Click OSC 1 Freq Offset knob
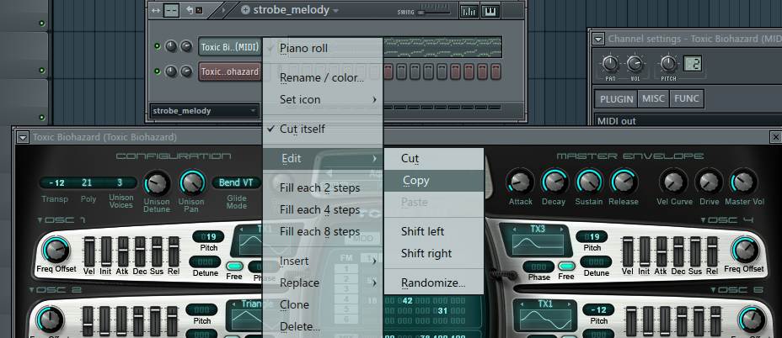782x338 pixels. [x=56, y=250]
